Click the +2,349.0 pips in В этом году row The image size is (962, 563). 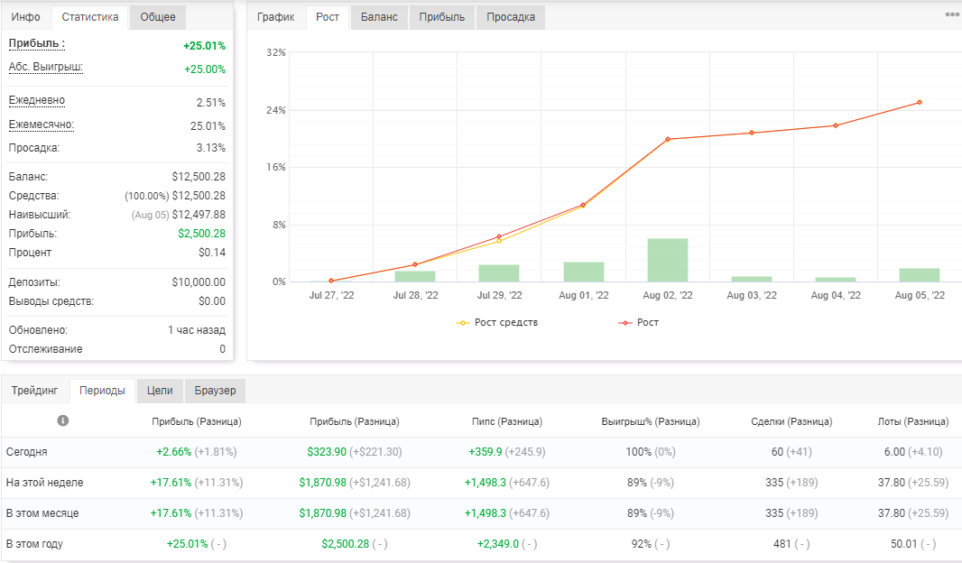tap(498, 544)
